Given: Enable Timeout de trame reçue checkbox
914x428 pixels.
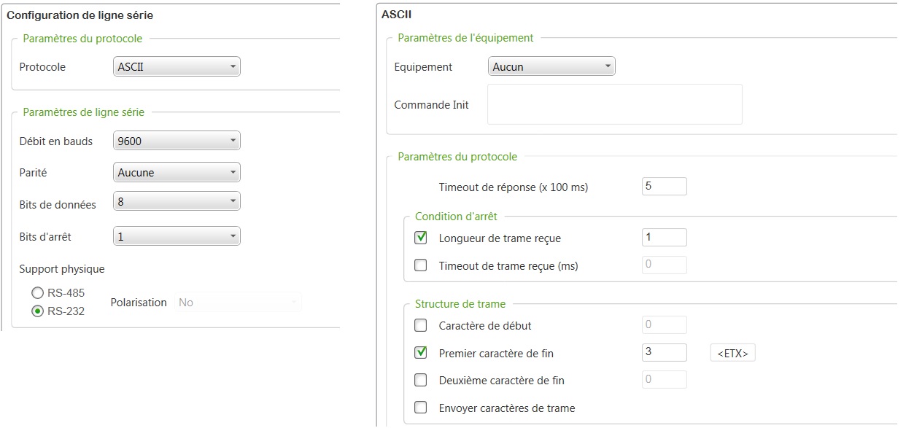Looking at the screenshot, I should click(421, 265).
